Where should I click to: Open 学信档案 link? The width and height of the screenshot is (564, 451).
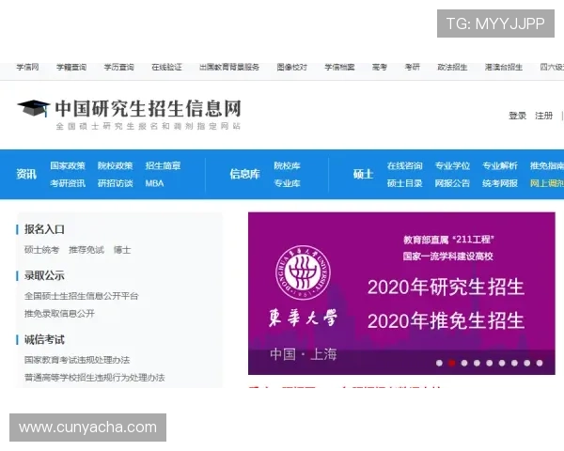point(339,68)
